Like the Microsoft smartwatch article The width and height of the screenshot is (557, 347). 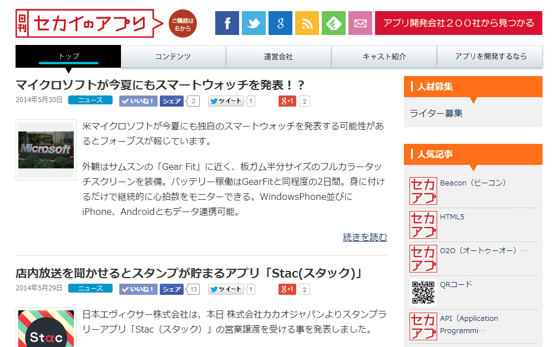(138, 101)
